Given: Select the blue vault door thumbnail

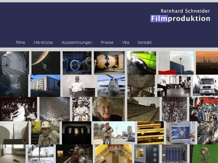Looking at the screenshot, I should tap(77, 63).
